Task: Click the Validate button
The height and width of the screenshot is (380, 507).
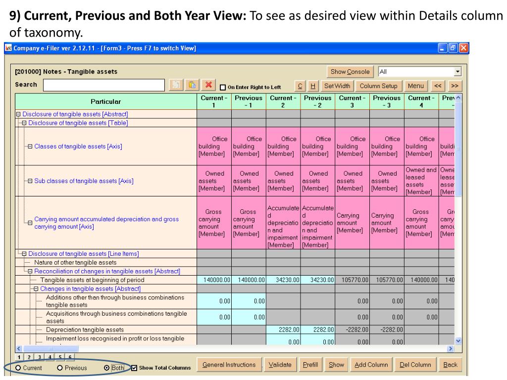Action: click(280, 365)
